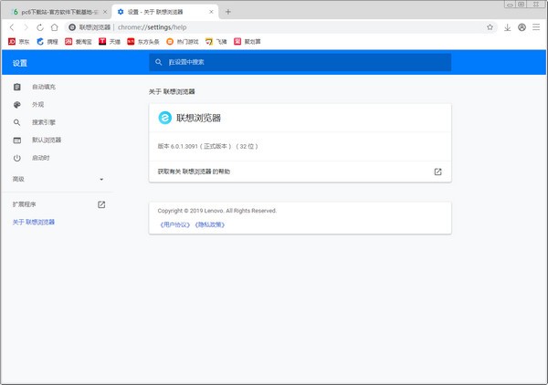Navigate back using the back arrow
The height and width of the screenshot is (385, 548).
pyautogui.click(x=11, y=27)
